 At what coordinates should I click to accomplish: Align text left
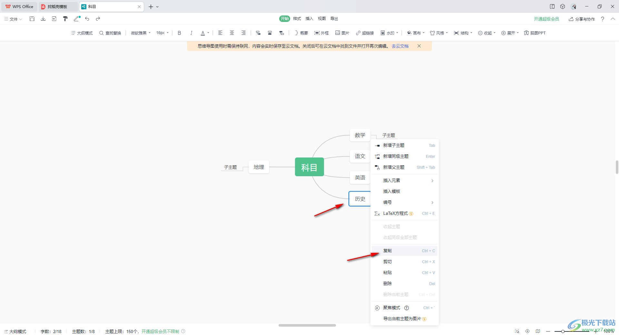coord(220,33)
